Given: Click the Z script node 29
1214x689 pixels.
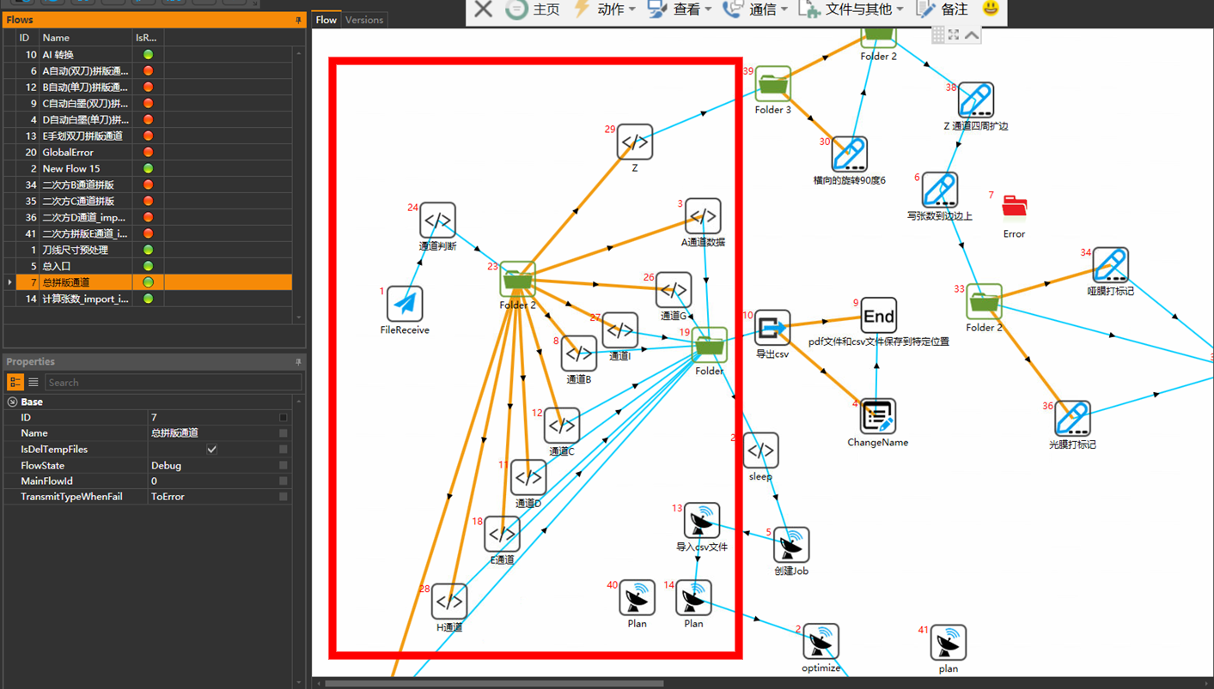Looking at the screenshot, I should tap(635, 142).
